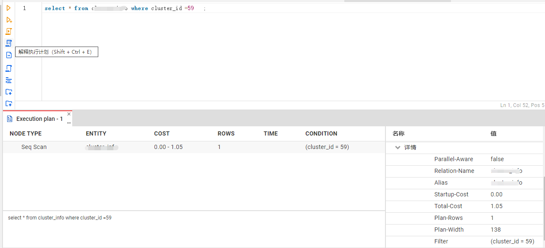Image resolution: width=545 pixels, height=248 pixels.
Task: Click the ROWS column header
Action: 226,133
